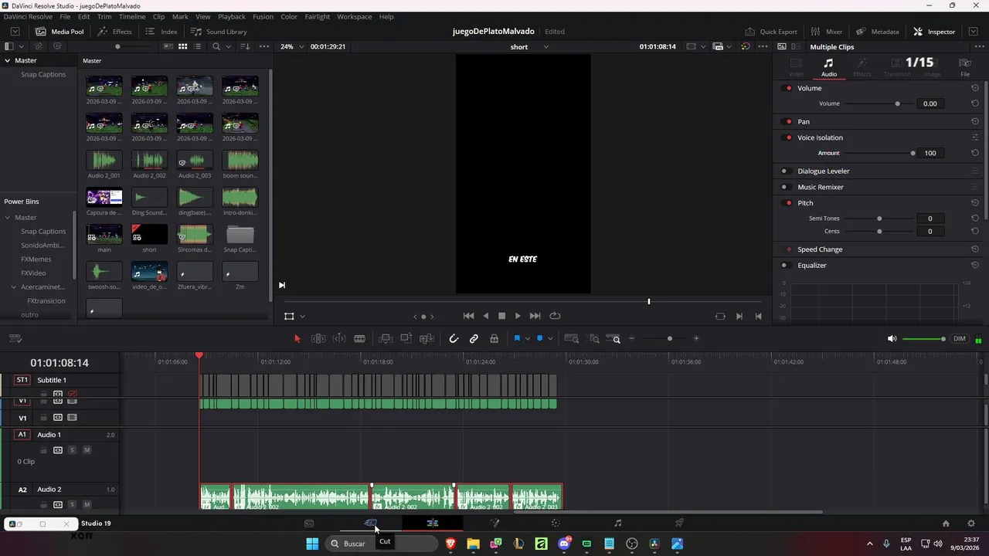989x556 pixels.
Task: Open the Index panel
Action: [x=161, y=32]
